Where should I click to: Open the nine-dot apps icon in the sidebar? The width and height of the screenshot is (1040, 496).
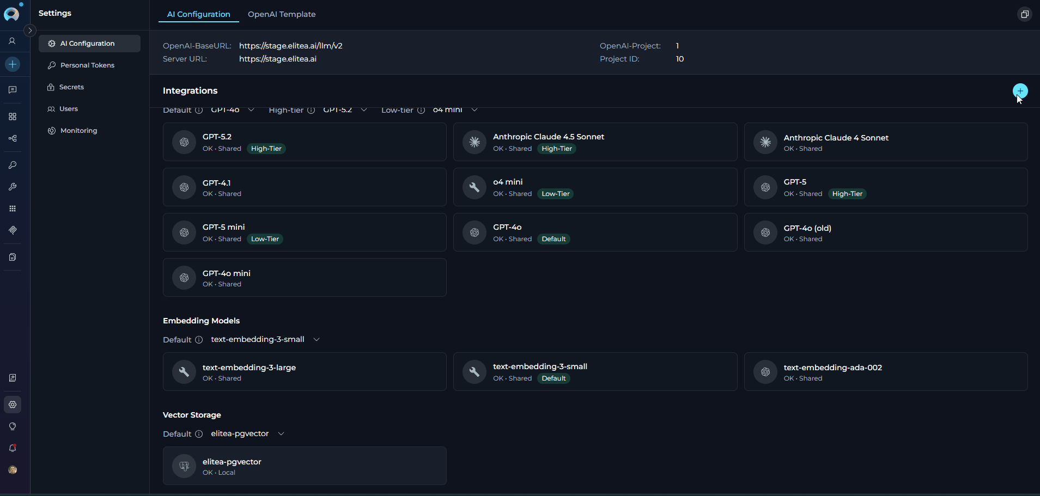pyautogui.click(x=13, y=209)
